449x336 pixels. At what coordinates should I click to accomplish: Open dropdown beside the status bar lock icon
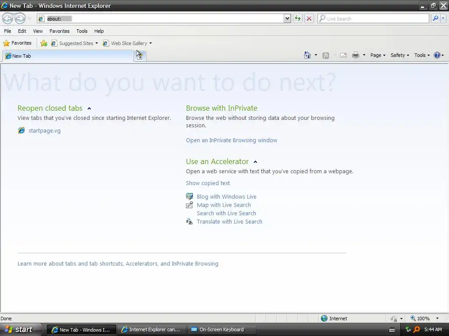coord(401,318)
